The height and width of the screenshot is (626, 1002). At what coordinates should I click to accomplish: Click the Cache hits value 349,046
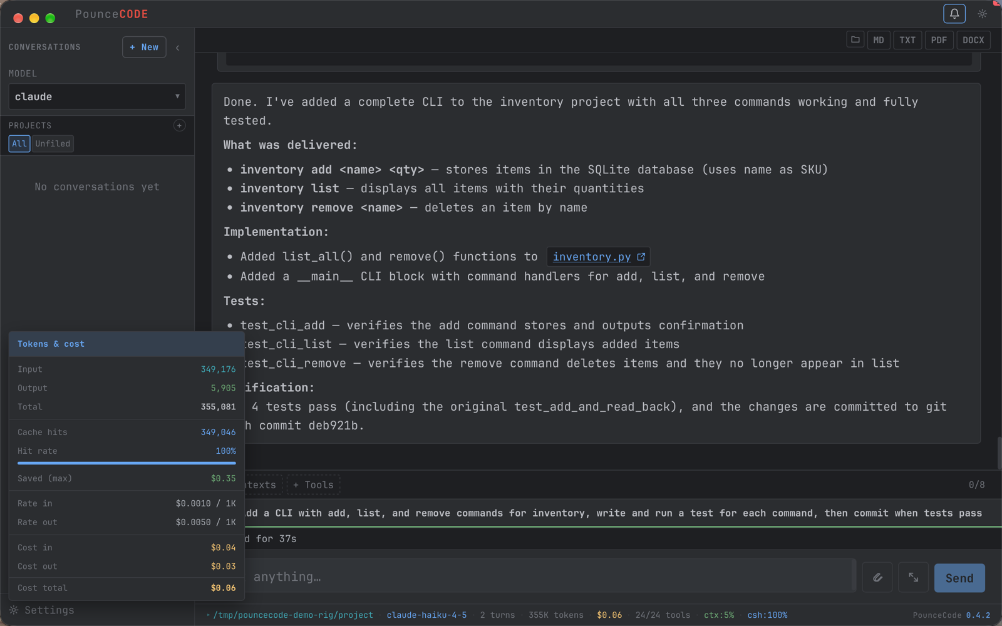[218, 432]
